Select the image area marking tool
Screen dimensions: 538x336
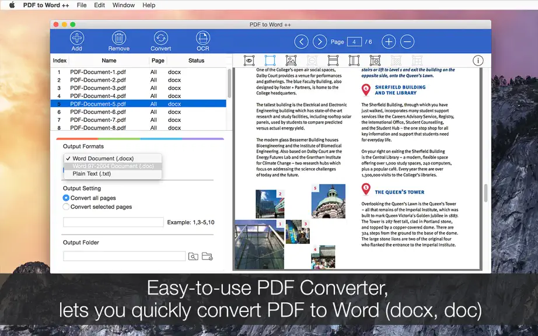tap(291, 60)
